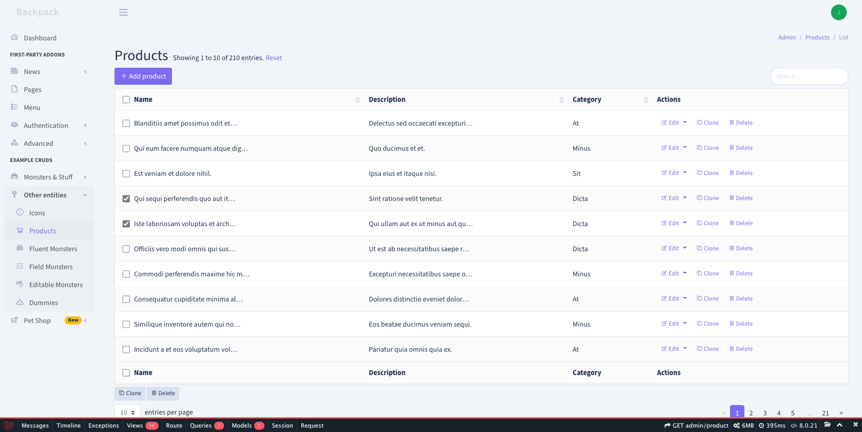Uncheck the Iste laboriosam voluptas row checkbox
Screen dimensions: 862x432
(x=126, y=224)
